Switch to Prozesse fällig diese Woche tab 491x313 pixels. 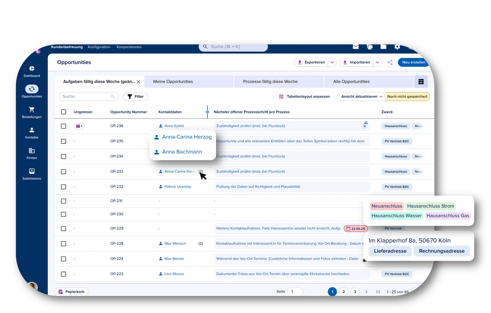[279, 82]
